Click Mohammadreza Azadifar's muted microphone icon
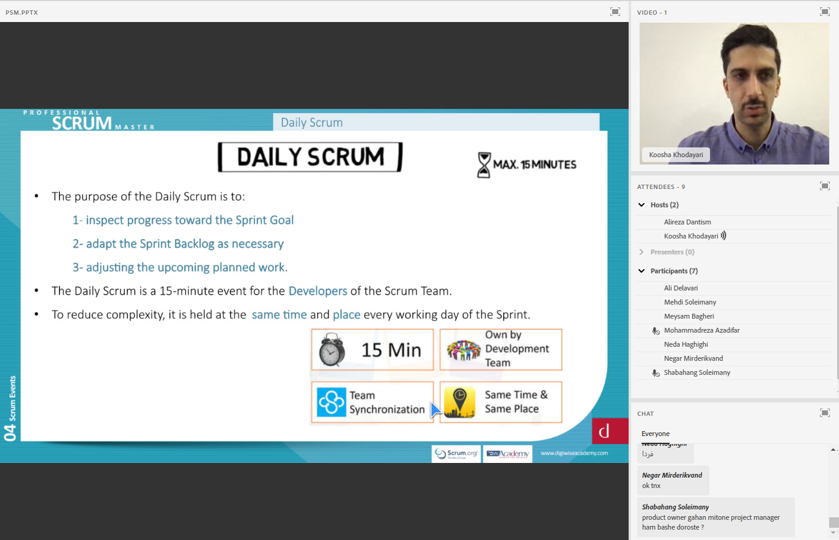This screenshot has height=540, width=839. (656, 330)
